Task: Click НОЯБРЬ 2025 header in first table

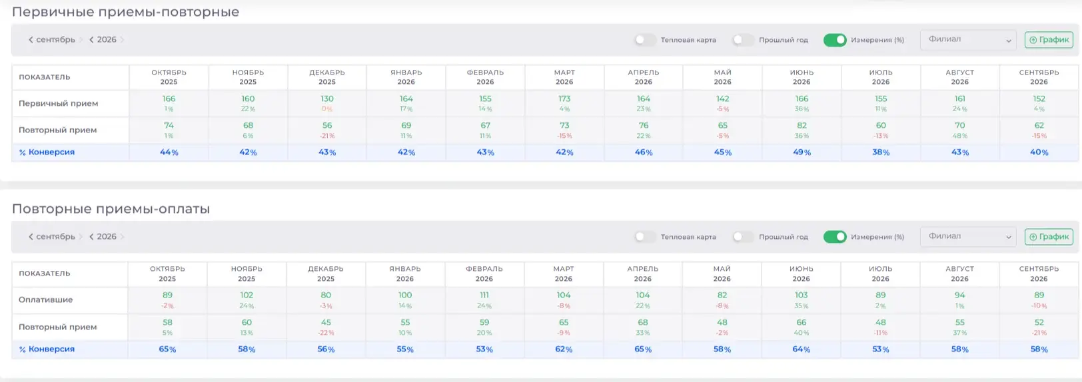Action: (248, 77)
